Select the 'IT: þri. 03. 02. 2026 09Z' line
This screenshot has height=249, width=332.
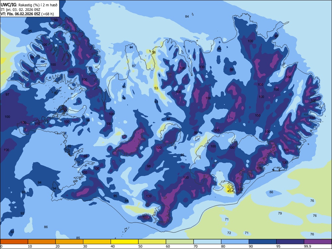21,10
